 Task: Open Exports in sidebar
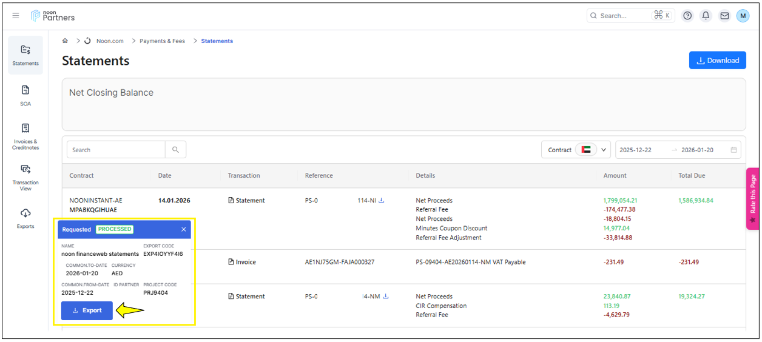coord(25,218)
